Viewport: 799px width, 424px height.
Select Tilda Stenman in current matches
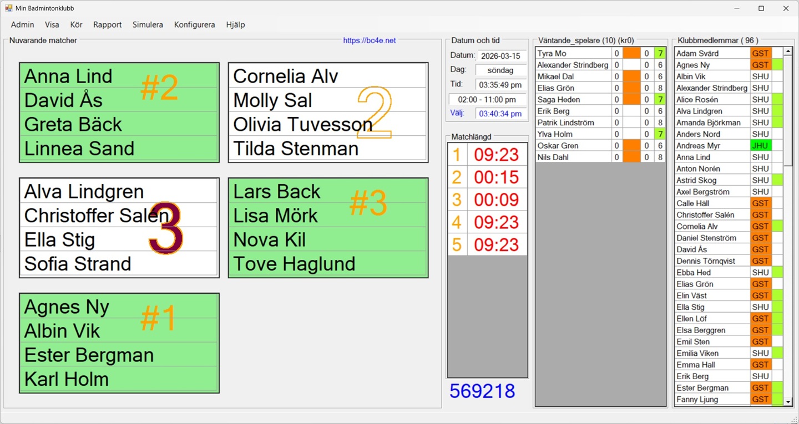pyautogui.click(x=328, y=149)
